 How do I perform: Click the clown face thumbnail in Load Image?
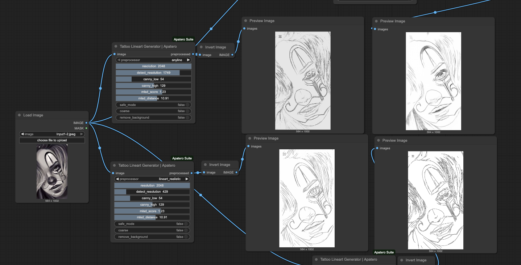(x=52, y=172)
